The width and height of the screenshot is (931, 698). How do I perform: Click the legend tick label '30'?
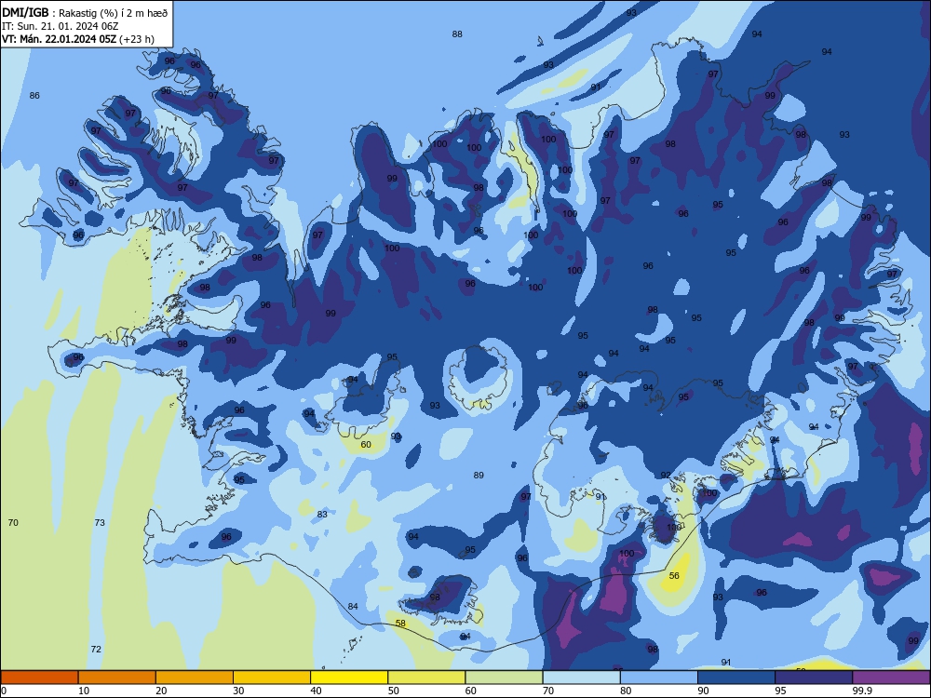pos(238,691)
